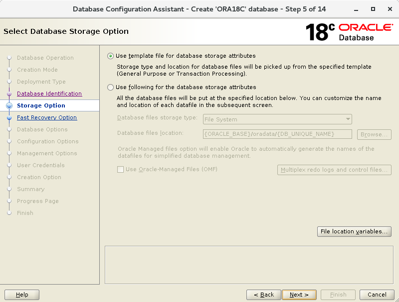Open the Database Identification step link
The width and height of the screenshot is (399, 302).
[x=49, y=94]
